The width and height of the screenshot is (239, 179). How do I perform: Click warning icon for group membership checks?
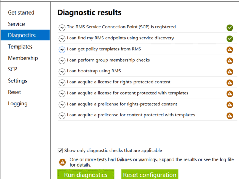229,61
